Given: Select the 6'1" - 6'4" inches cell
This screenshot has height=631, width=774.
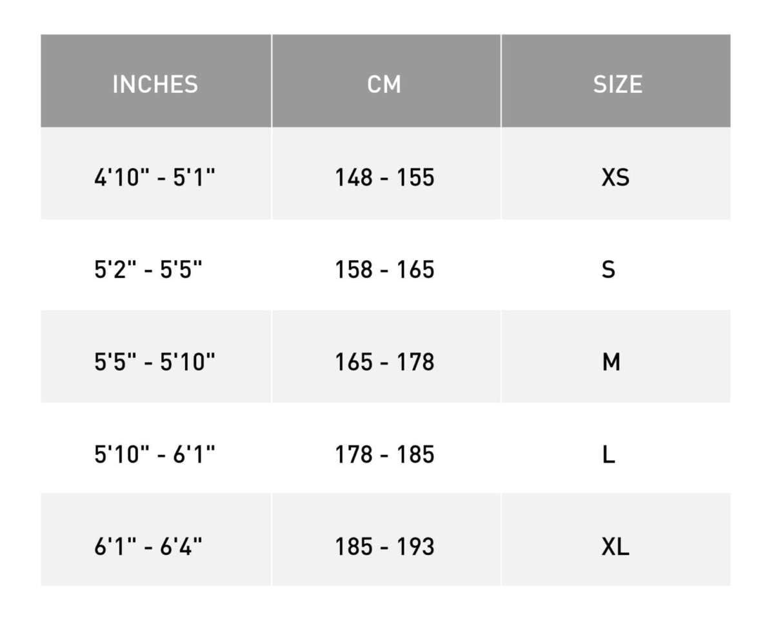Looking at the screenshot, I should pos(148,547).
